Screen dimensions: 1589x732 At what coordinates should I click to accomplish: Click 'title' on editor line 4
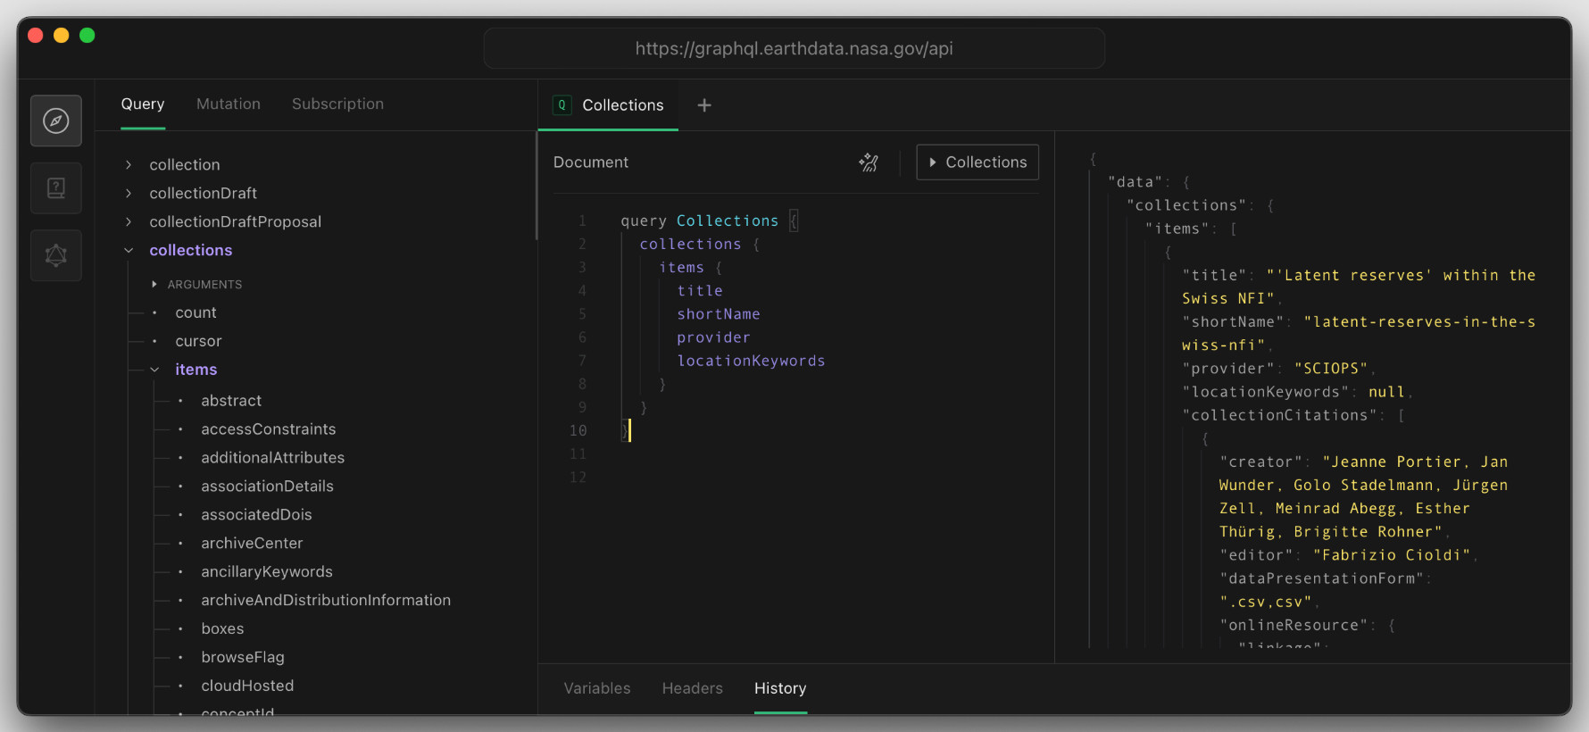point(701,290)
